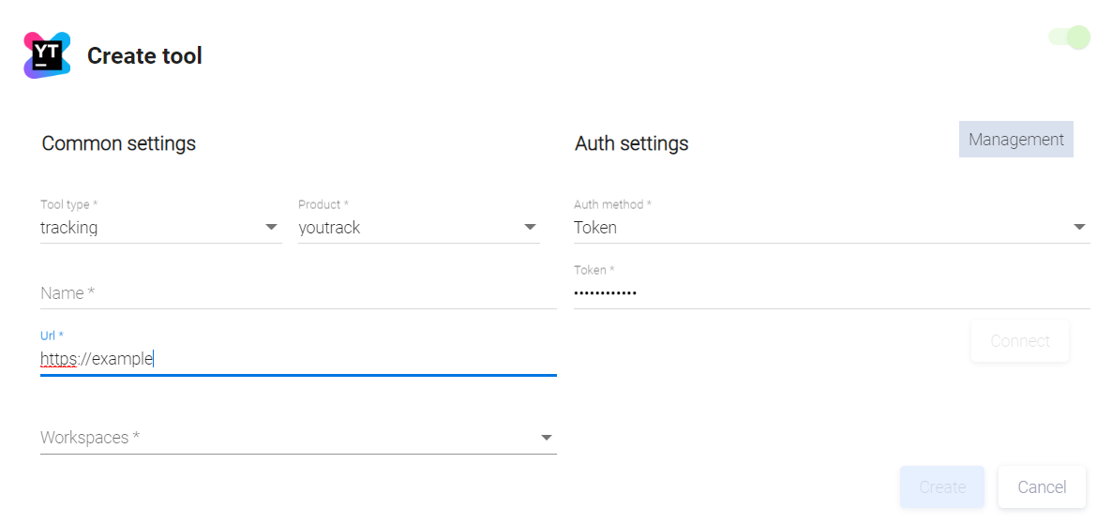This screenshot has width=1112, height=523.
Task: Click the 'Create tool' title text
Action: 144,56
